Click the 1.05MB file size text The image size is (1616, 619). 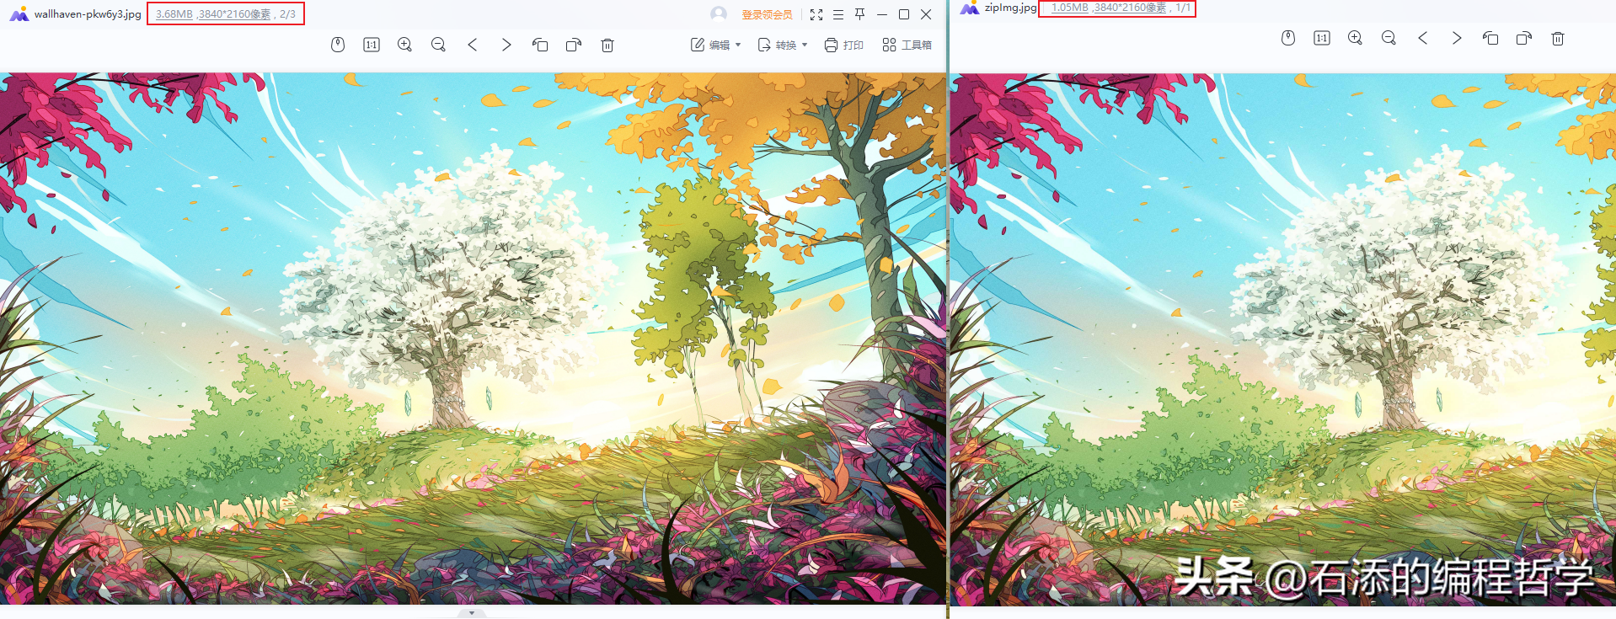pos(1070,8)
